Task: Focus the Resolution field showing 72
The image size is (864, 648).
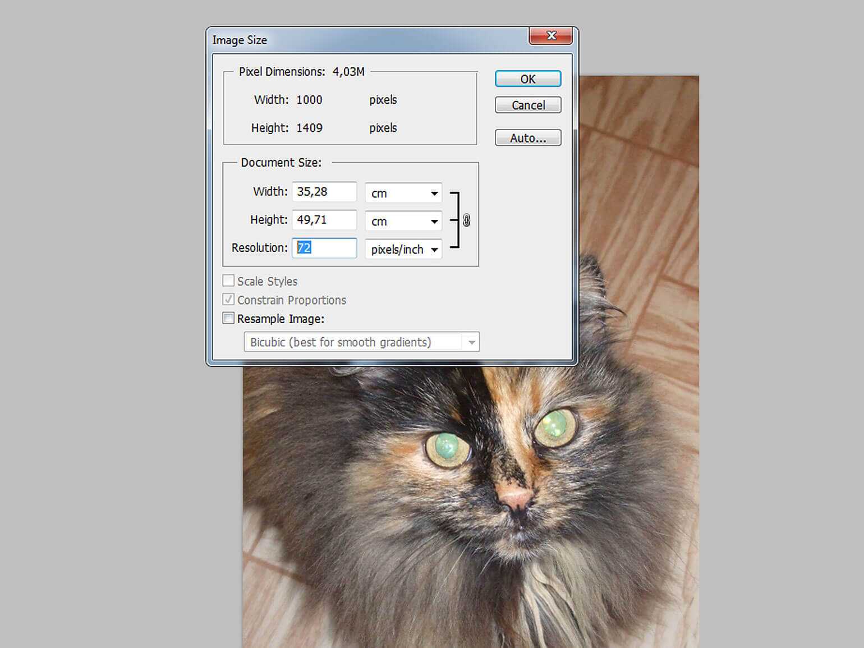Action: pyautogui.click(x=324, y=248)
